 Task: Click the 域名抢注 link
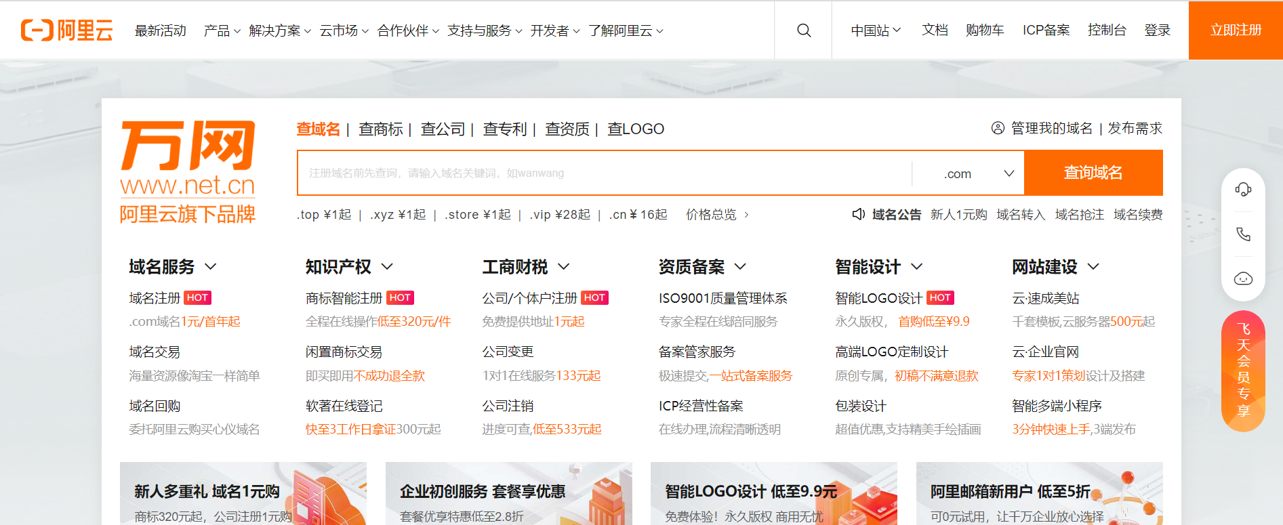pyautogui.click(x=1079, y=215)
